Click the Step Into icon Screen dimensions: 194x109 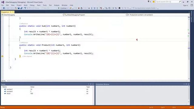92,8
